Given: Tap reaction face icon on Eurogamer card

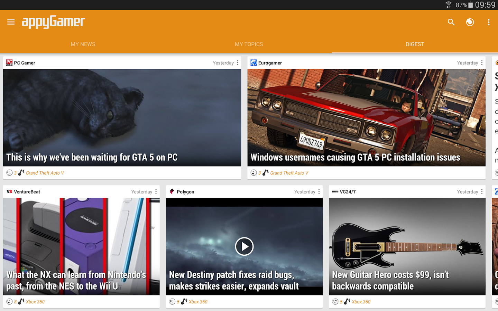Looking at the screenshot, I should tap(253, 172).
